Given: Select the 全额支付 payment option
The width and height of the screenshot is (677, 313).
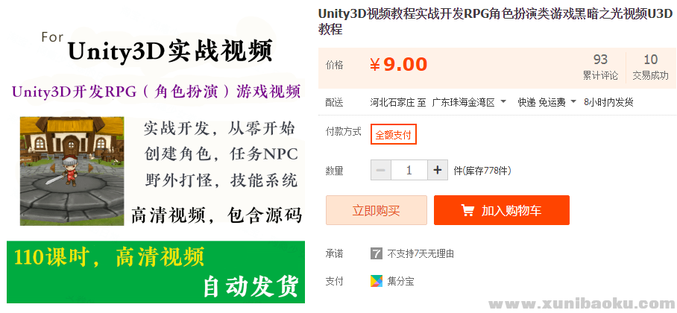Looking at the screenshot, I should pos(393,135).
